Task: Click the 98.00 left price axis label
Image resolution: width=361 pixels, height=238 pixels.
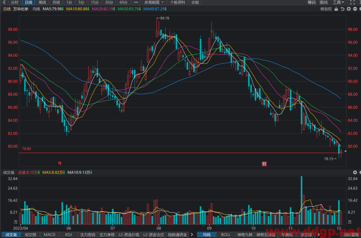Action: point(13,30)
